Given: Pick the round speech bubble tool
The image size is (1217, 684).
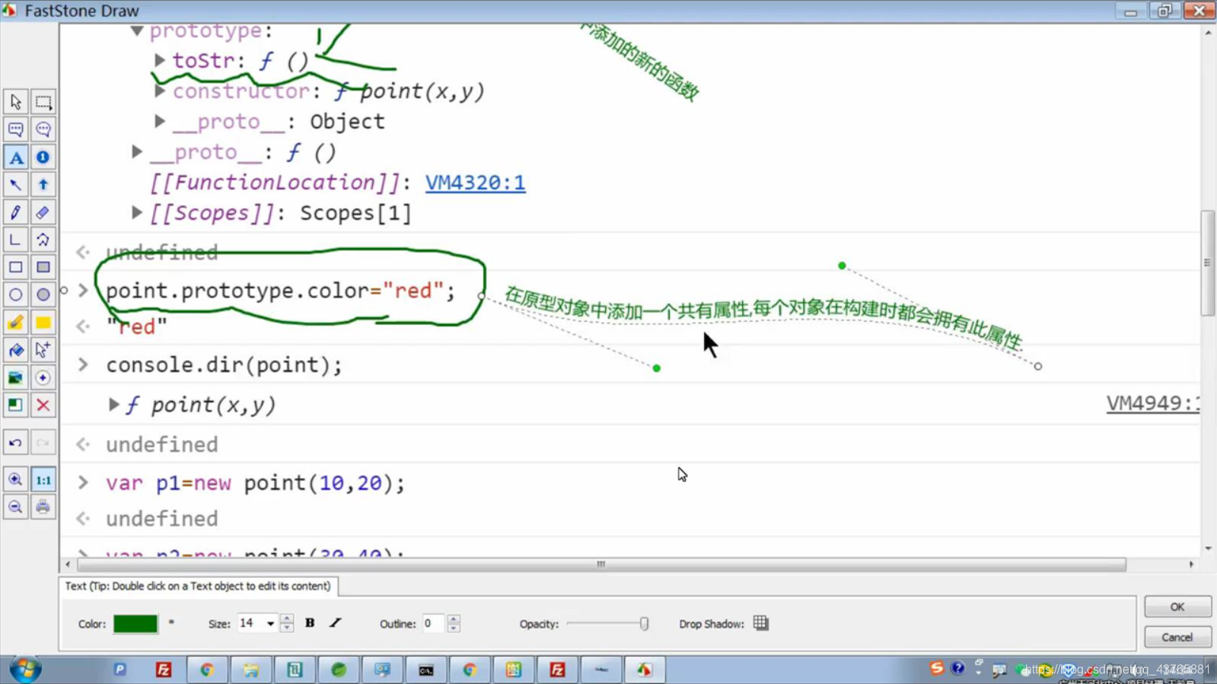Looking at the screenshot, I should [43, 129].
